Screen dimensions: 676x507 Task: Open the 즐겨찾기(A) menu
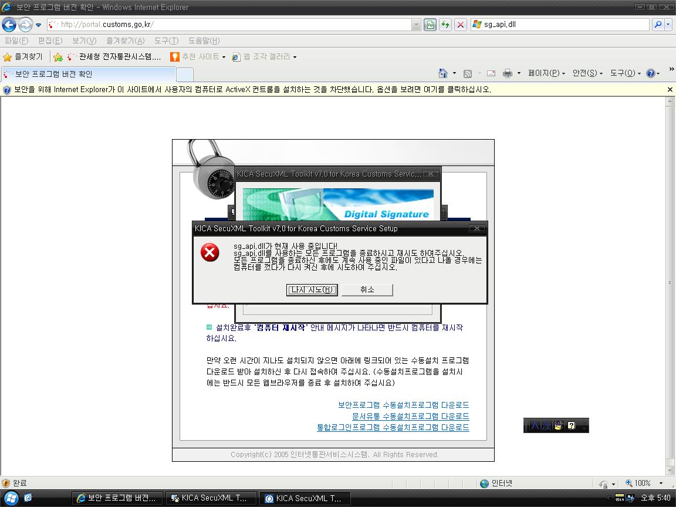click(126, 40)
